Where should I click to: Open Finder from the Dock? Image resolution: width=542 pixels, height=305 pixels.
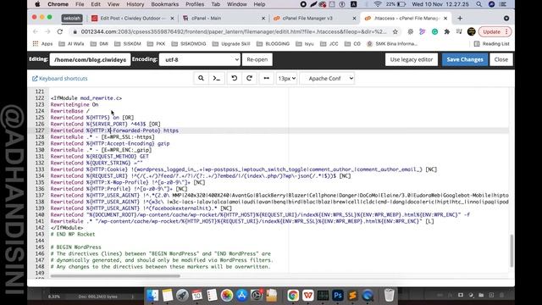click(x=152, y=295)
